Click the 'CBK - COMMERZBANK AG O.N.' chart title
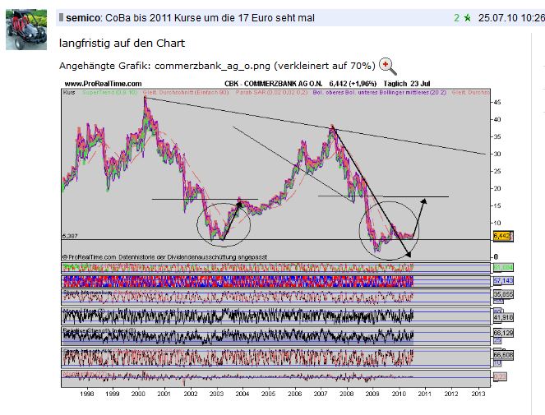Screen dimensions: 545x415 [273, 84]
